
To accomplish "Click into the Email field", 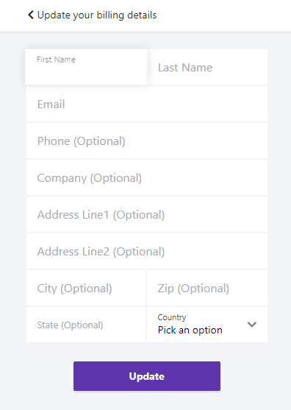I will point(147,104).
